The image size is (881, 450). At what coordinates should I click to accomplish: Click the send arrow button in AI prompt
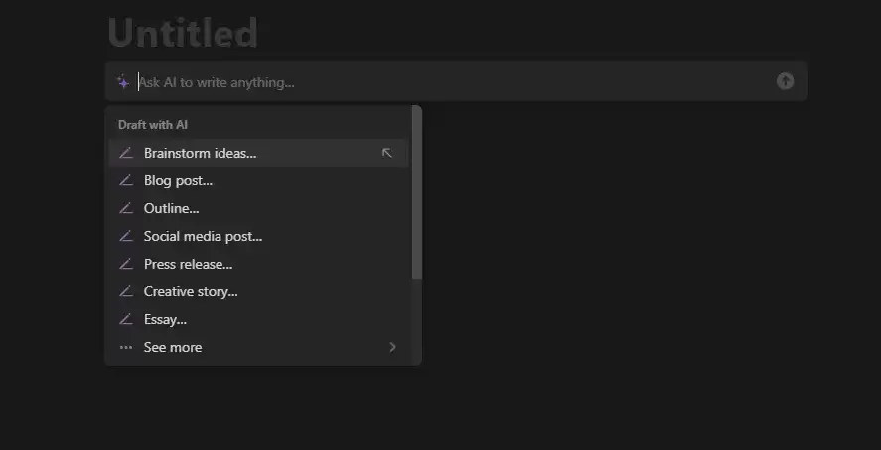(x=785, y=81)
